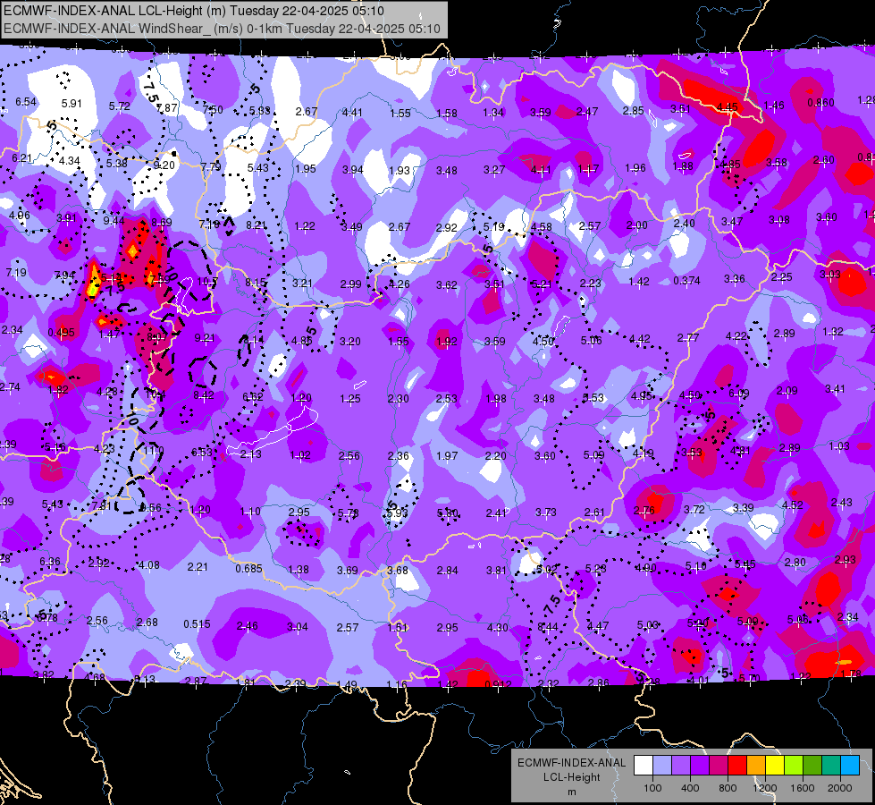Click the magenta-crimson legend swatch
This screenshot has height=805, width=875.
tap(719, 766)
